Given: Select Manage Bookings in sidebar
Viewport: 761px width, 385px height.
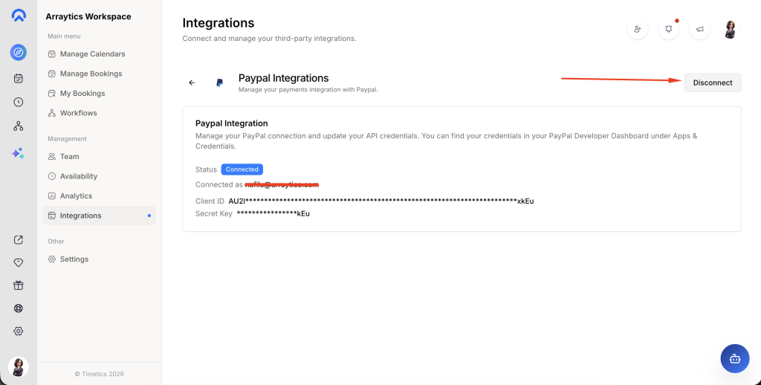Looking at the screenshot, I should (x=91, y=74).
